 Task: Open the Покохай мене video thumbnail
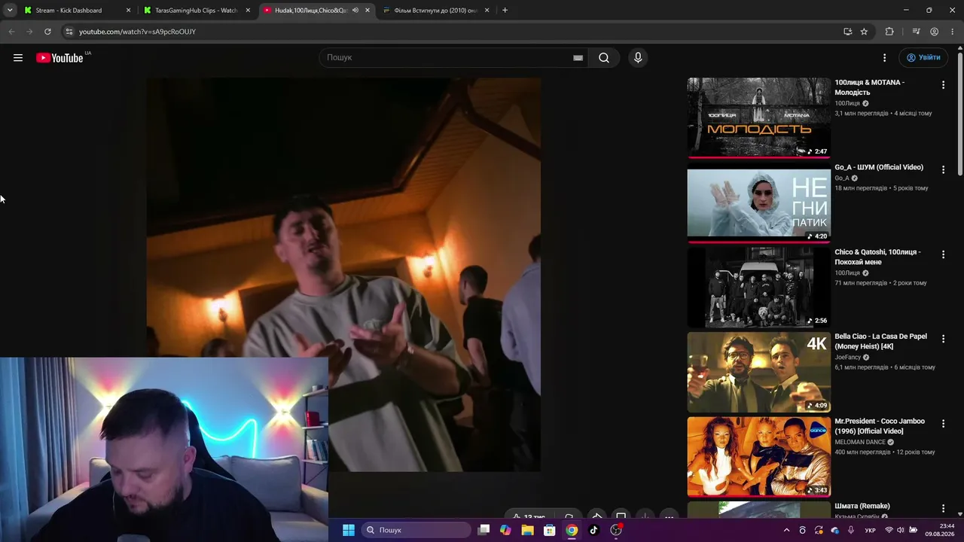point(758,287)
